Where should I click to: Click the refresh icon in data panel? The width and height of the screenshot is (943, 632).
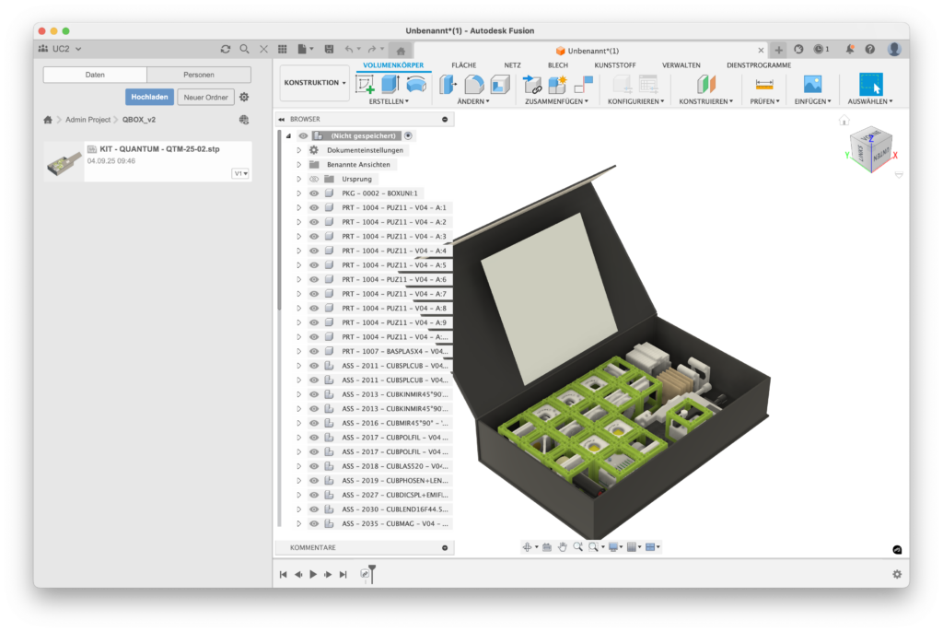tap(226, 49)
